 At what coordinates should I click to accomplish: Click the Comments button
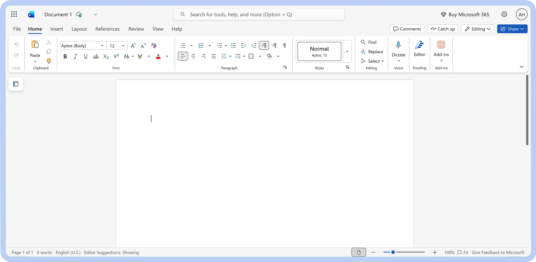(x=407, y=29)
